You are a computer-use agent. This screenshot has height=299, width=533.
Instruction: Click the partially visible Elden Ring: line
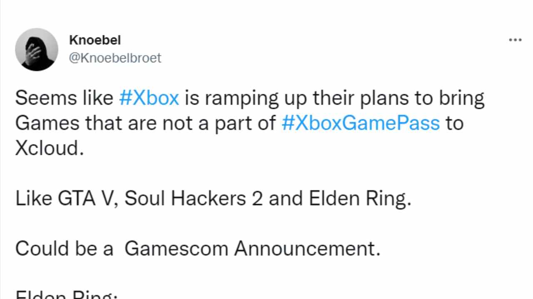(x=67, y=295)
